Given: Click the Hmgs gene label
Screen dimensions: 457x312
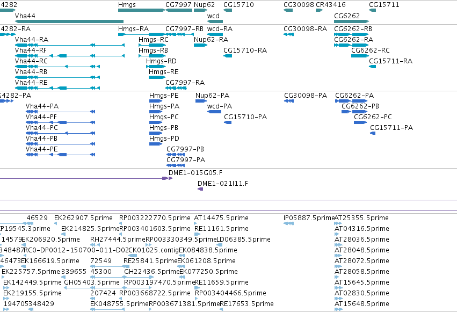Looking at the screenshot, I should [127, 5].
